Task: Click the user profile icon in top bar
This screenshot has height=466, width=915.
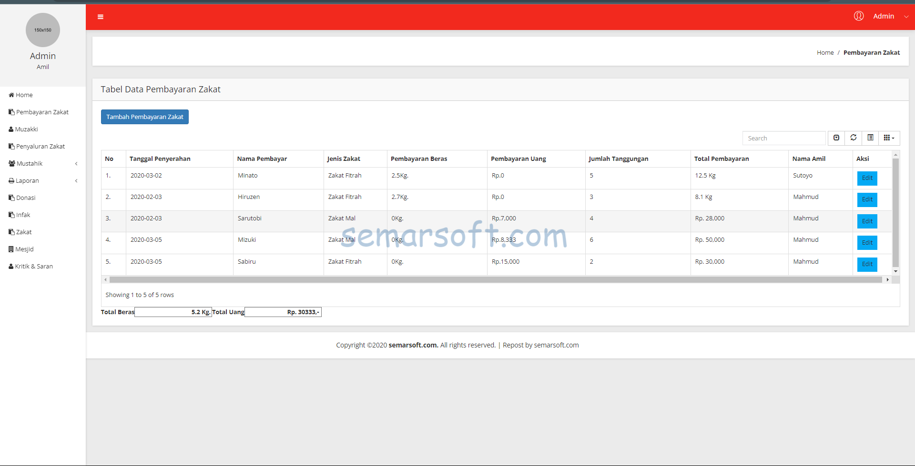Action: 859,16
